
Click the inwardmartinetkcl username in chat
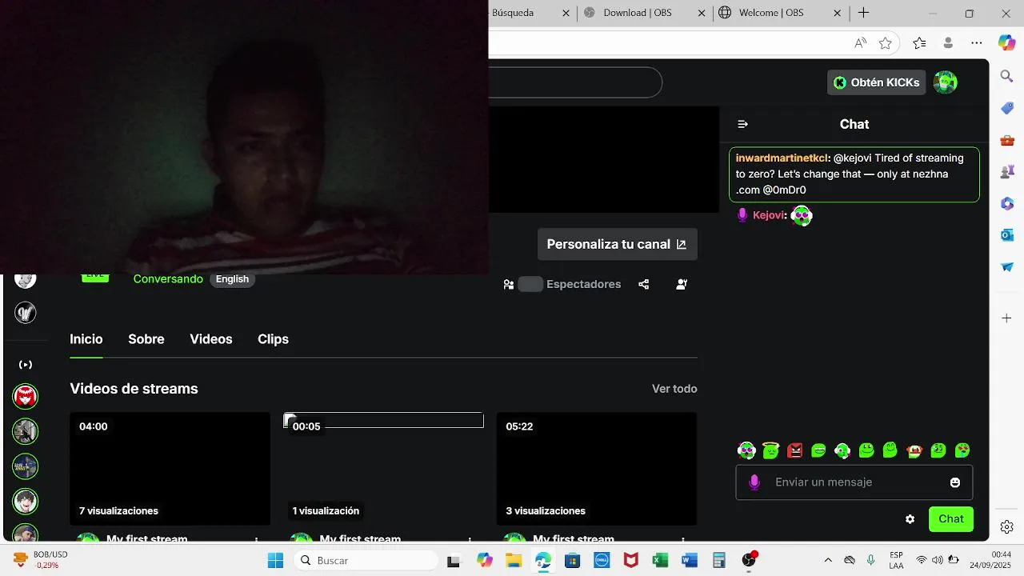[782, 158]
